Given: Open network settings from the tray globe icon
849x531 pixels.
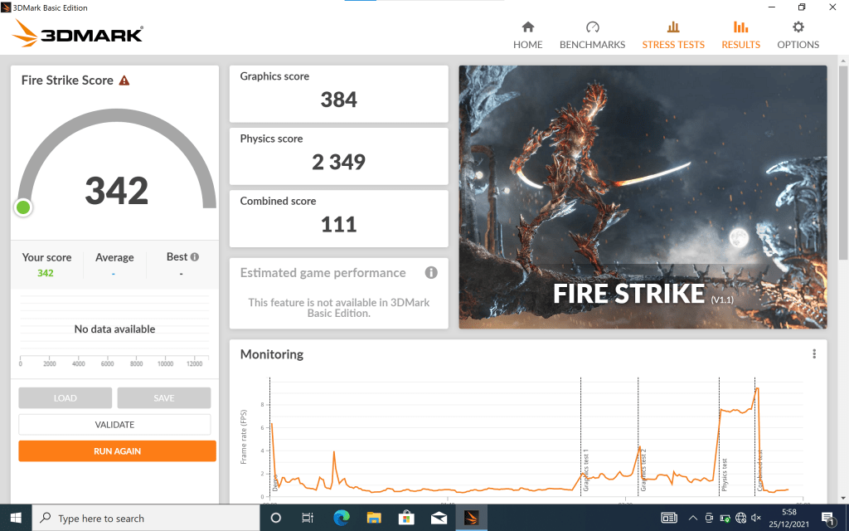Looking at the screenshot, I should pyautogui.click(x=740, y=518).
